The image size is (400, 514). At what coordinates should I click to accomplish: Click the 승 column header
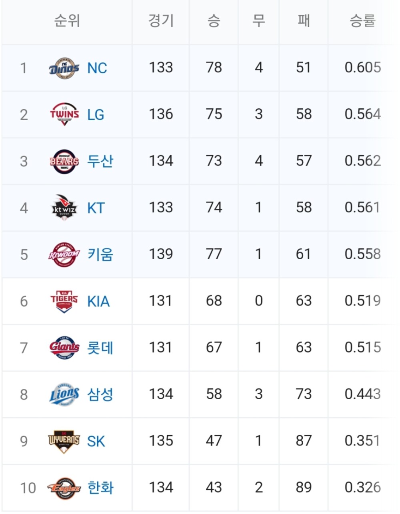pyautogui.click(x=214, y=21)
